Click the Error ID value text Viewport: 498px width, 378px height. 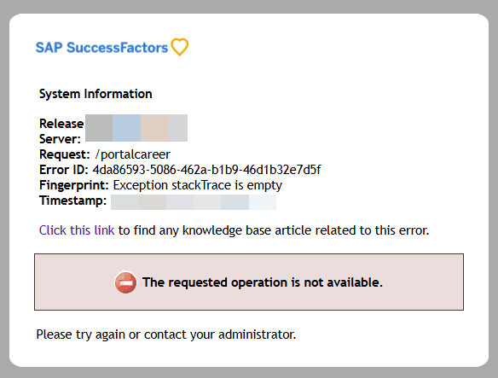tap(206, 170)
